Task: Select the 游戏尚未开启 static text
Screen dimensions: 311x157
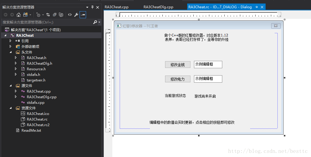Action: point(205,96)
